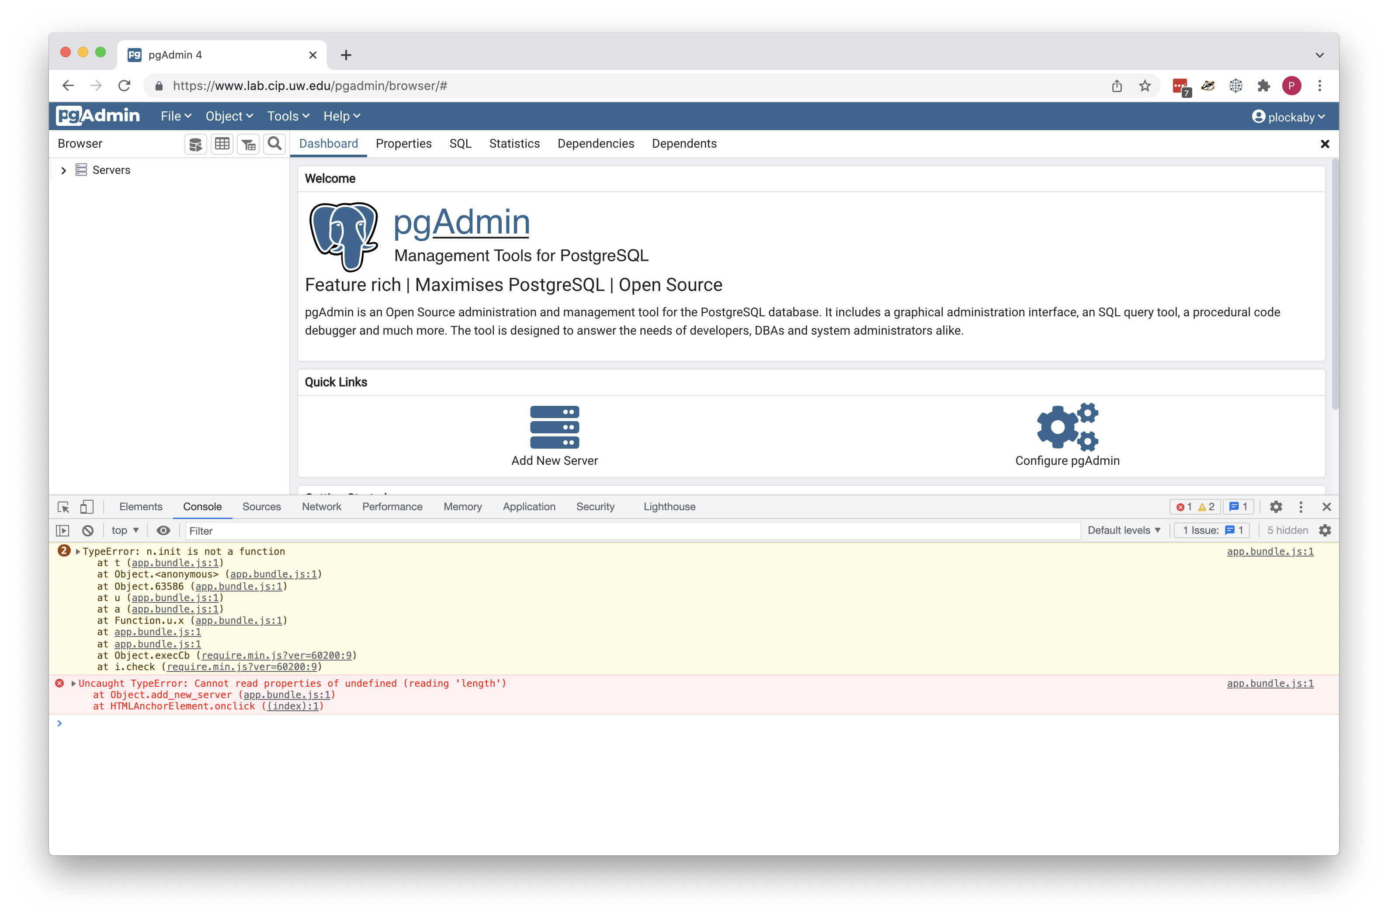Close the dashboard panel with the X
1388x920 pixels.
pos(1325,144)
